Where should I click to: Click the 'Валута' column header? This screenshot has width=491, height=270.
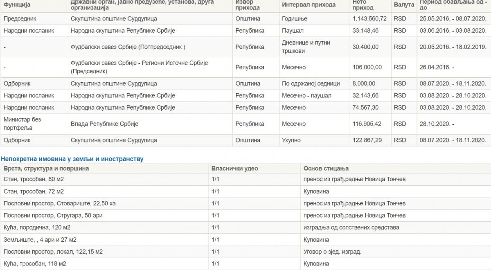(x=404, y=5)
